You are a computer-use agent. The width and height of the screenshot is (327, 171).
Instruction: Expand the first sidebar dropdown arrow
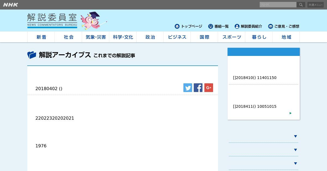click(295, 136)
